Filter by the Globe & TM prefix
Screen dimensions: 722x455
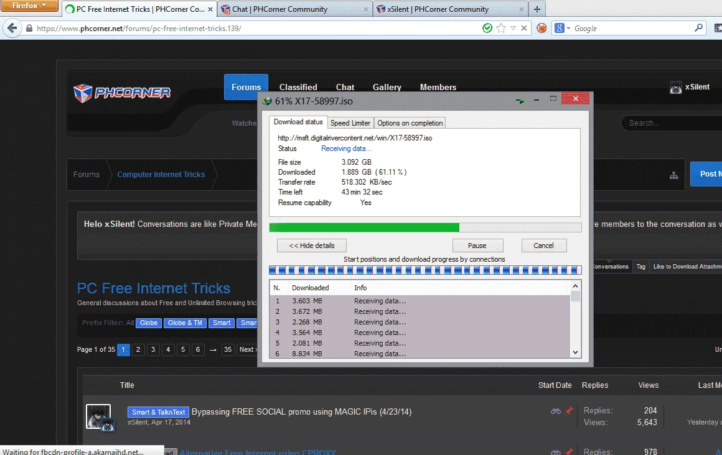tap(185, 323)
